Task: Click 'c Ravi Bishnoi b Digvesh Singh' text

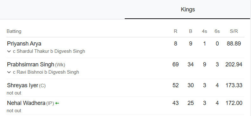Action: click(46, 72)
